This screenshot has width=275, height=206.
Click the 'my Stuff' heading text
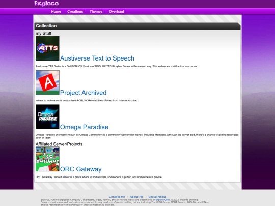click(x=43, y=33)
